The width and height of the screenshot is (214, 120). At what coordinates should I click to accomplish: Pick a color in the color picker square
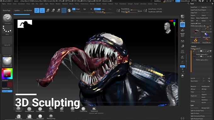(7, 74)
